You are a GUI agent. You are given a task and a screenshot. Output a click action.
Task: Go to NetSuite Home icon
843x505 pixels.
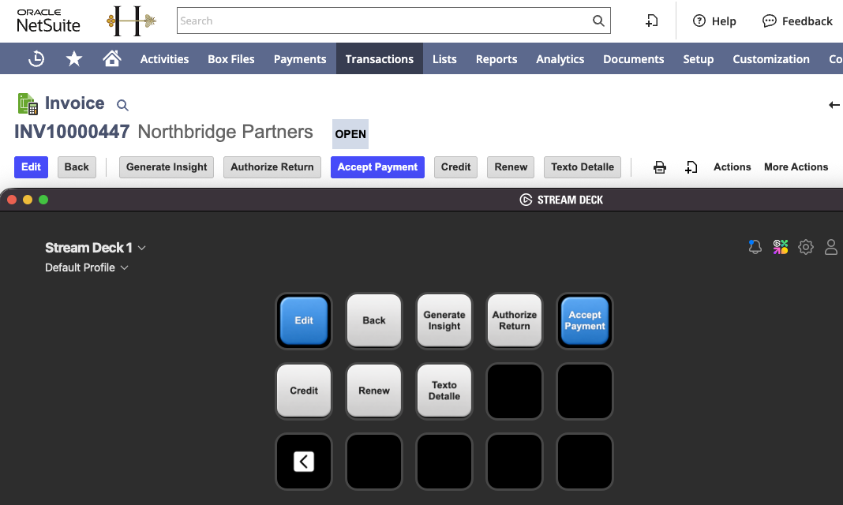tap(112, 58)
